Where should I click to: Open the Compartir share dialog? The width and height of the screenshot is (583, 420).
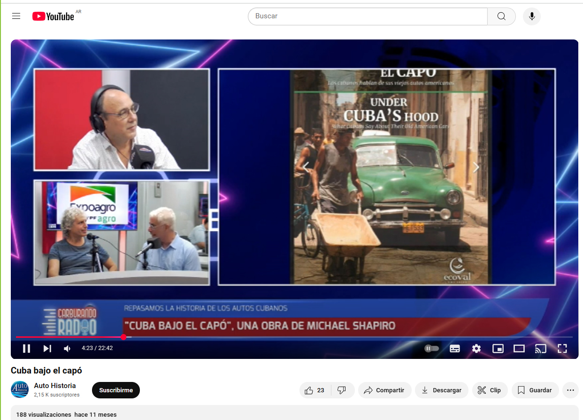[x=384, y=390]
